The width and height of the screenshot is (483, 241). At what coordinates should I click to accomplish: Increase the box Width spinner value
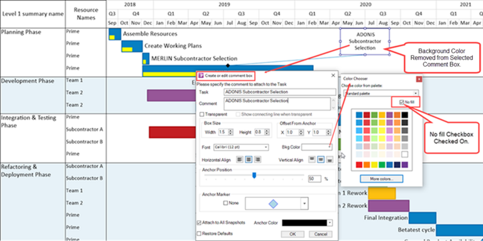[231, 130]
